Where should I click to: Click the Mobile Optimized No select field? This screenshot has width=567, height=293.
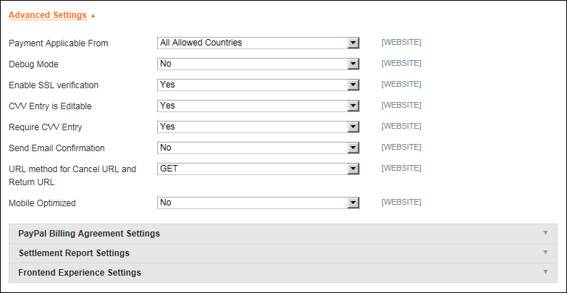click(259, 203)
